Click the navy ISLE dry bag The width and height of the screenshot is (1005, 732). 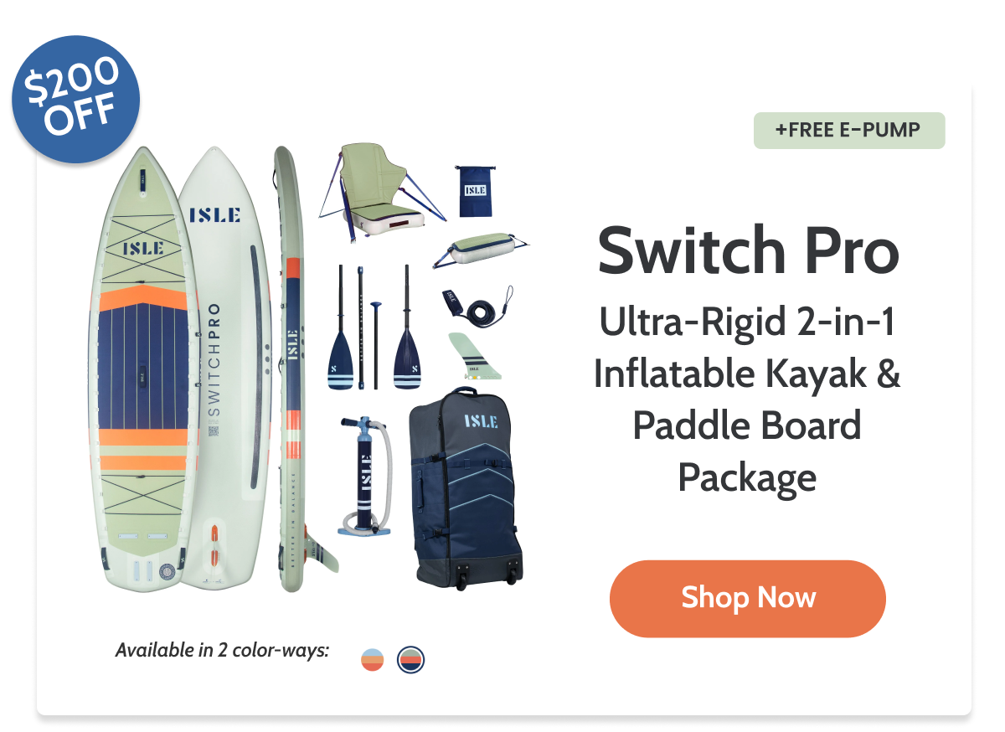[475, 191]
